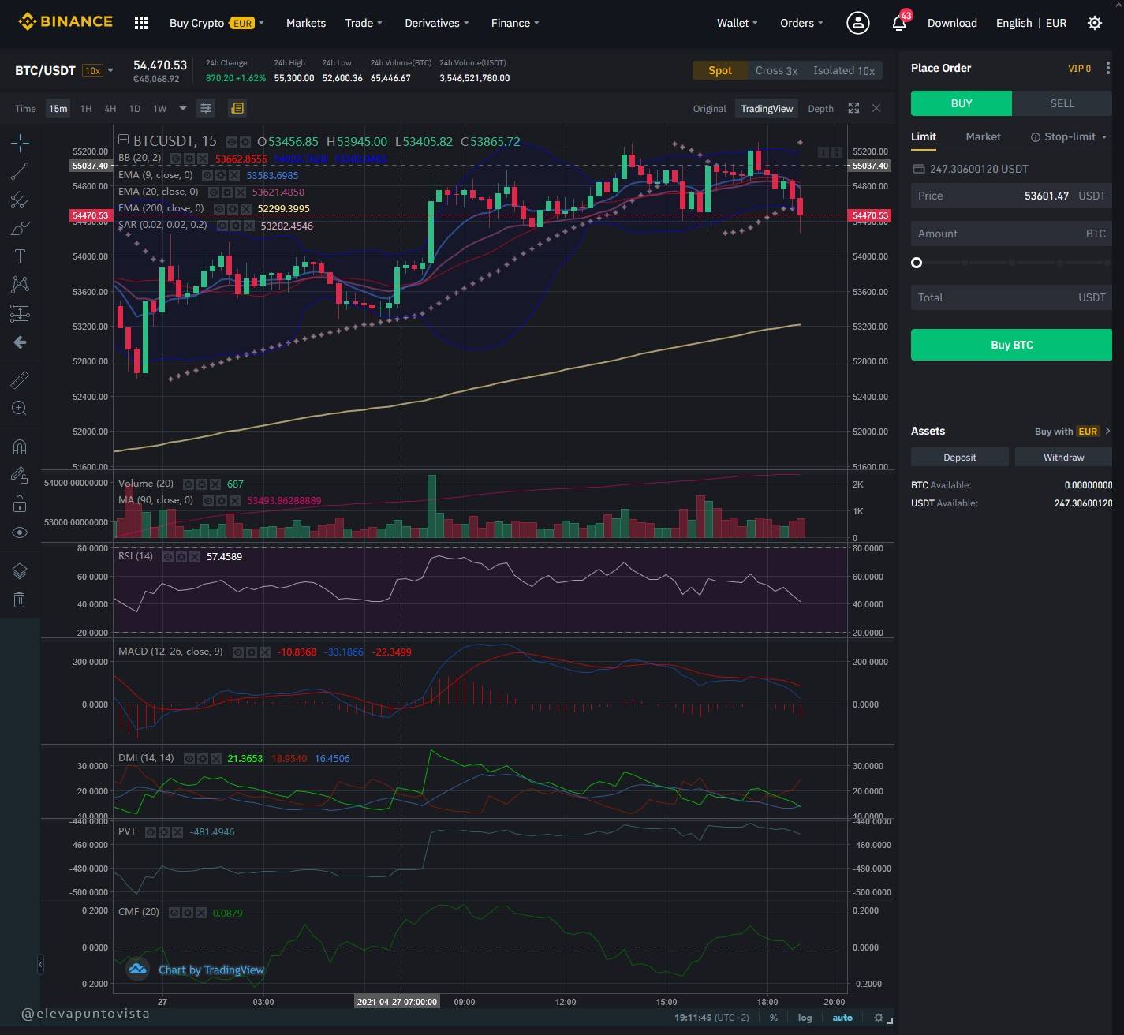Viewport: 1124px width, 1035px height.
Task: Toggle magnet mode for drawings
Action: click(20, 447)
